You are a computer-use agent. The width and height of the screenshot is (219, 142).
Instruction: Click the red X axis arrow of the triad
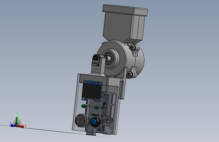tap(20, 126)
